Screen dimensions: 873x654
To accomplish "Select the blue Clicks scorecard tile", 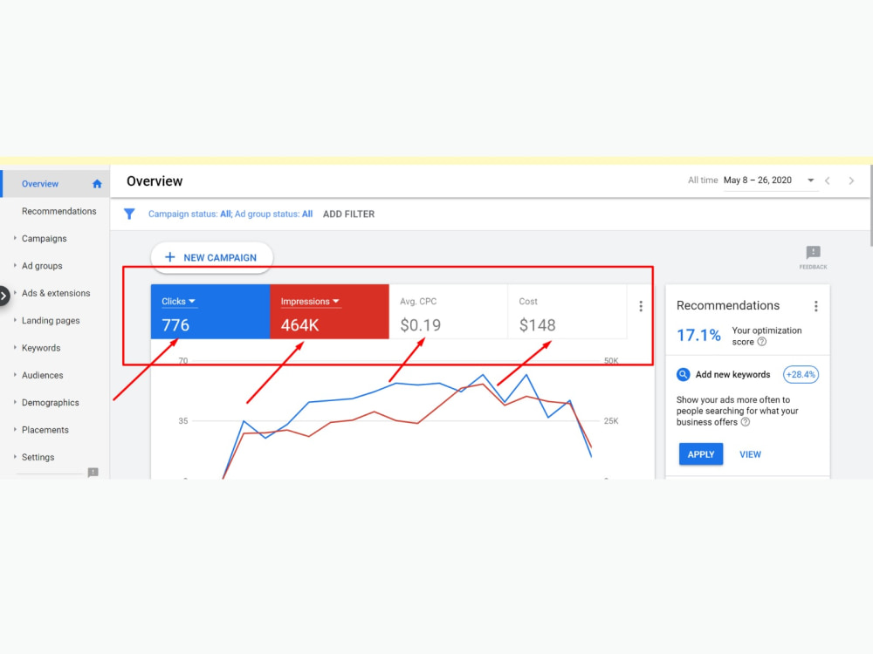I will 210,311.
